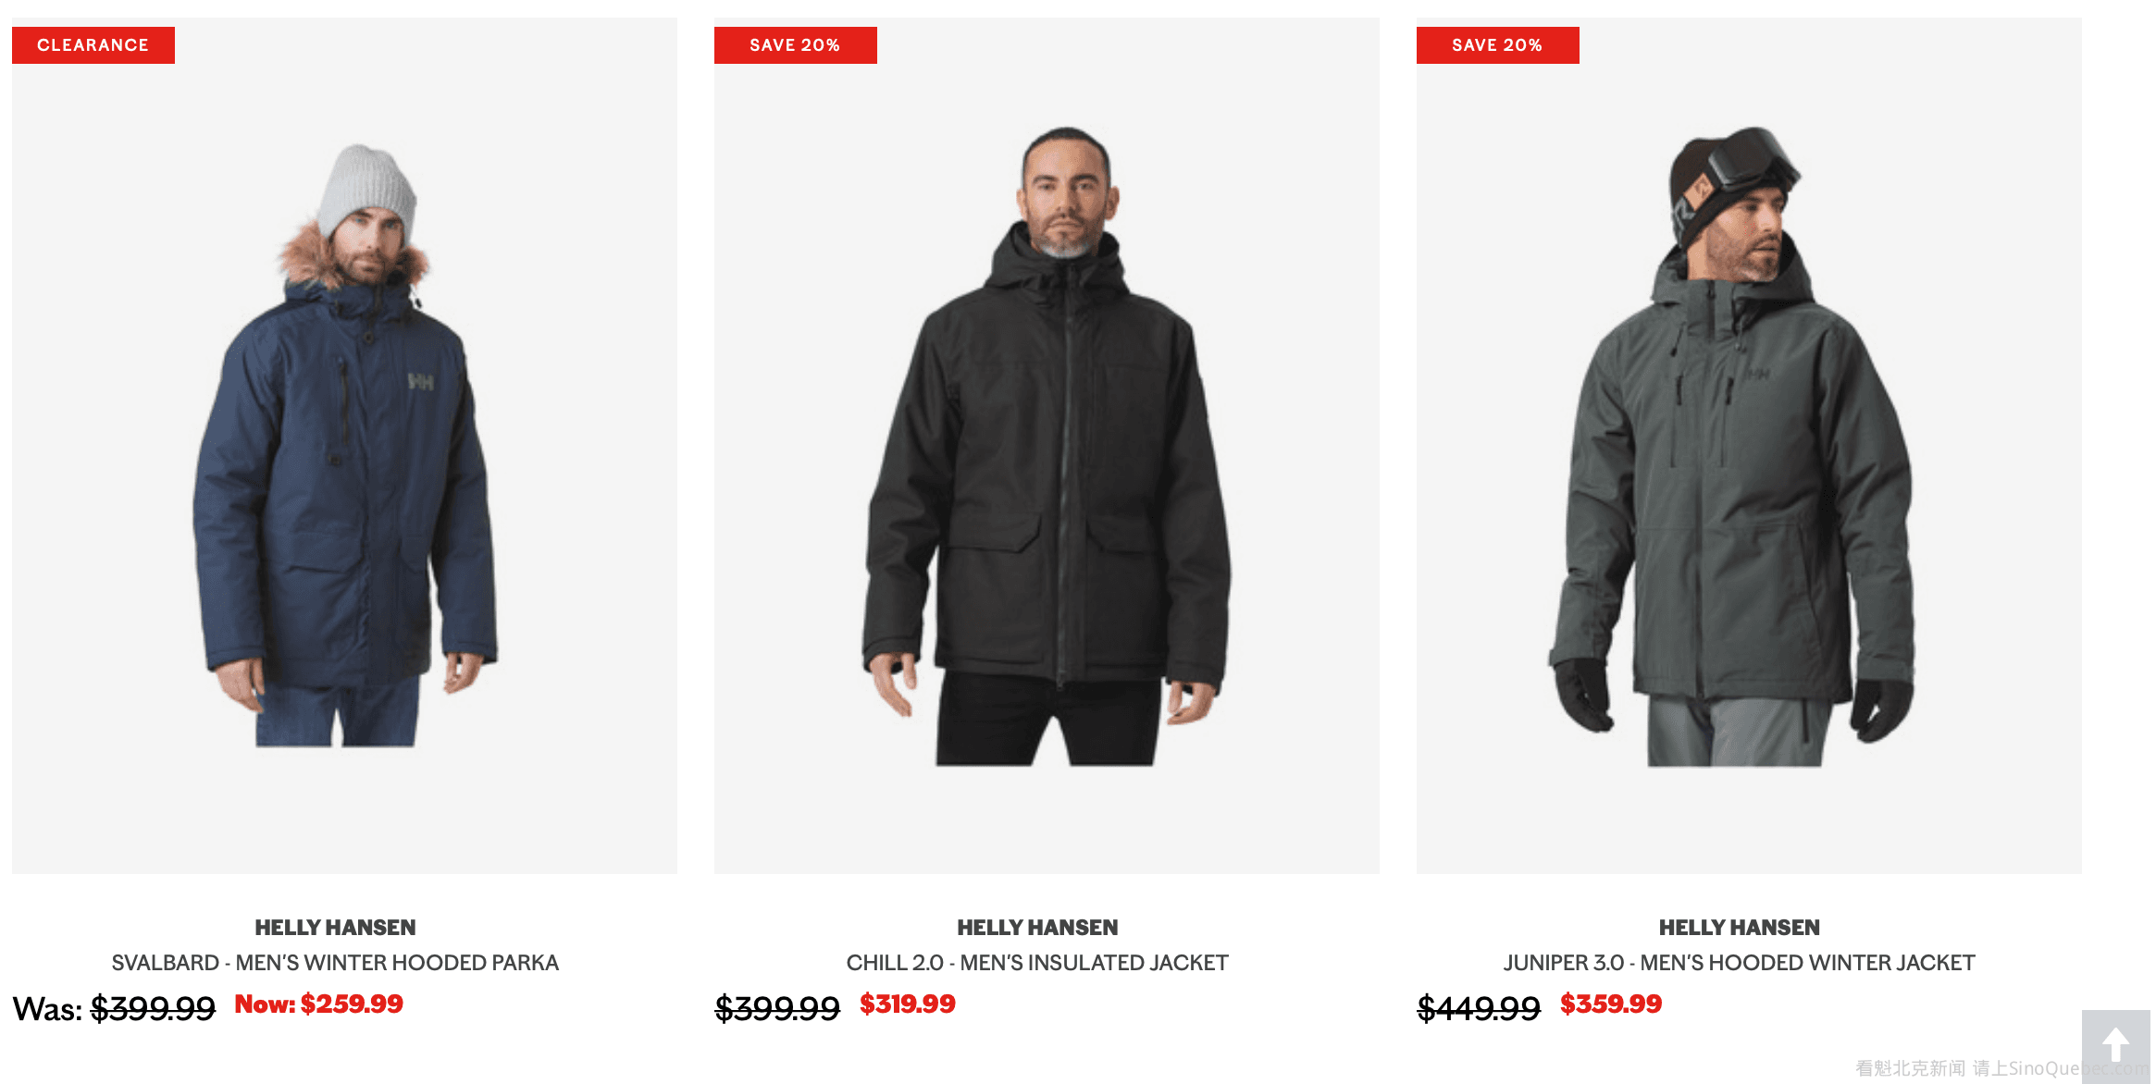Click Helly Hansen brand name under Svalbard parka
The width and height of the screenshot is (2156, 1084).
(335, 928)
